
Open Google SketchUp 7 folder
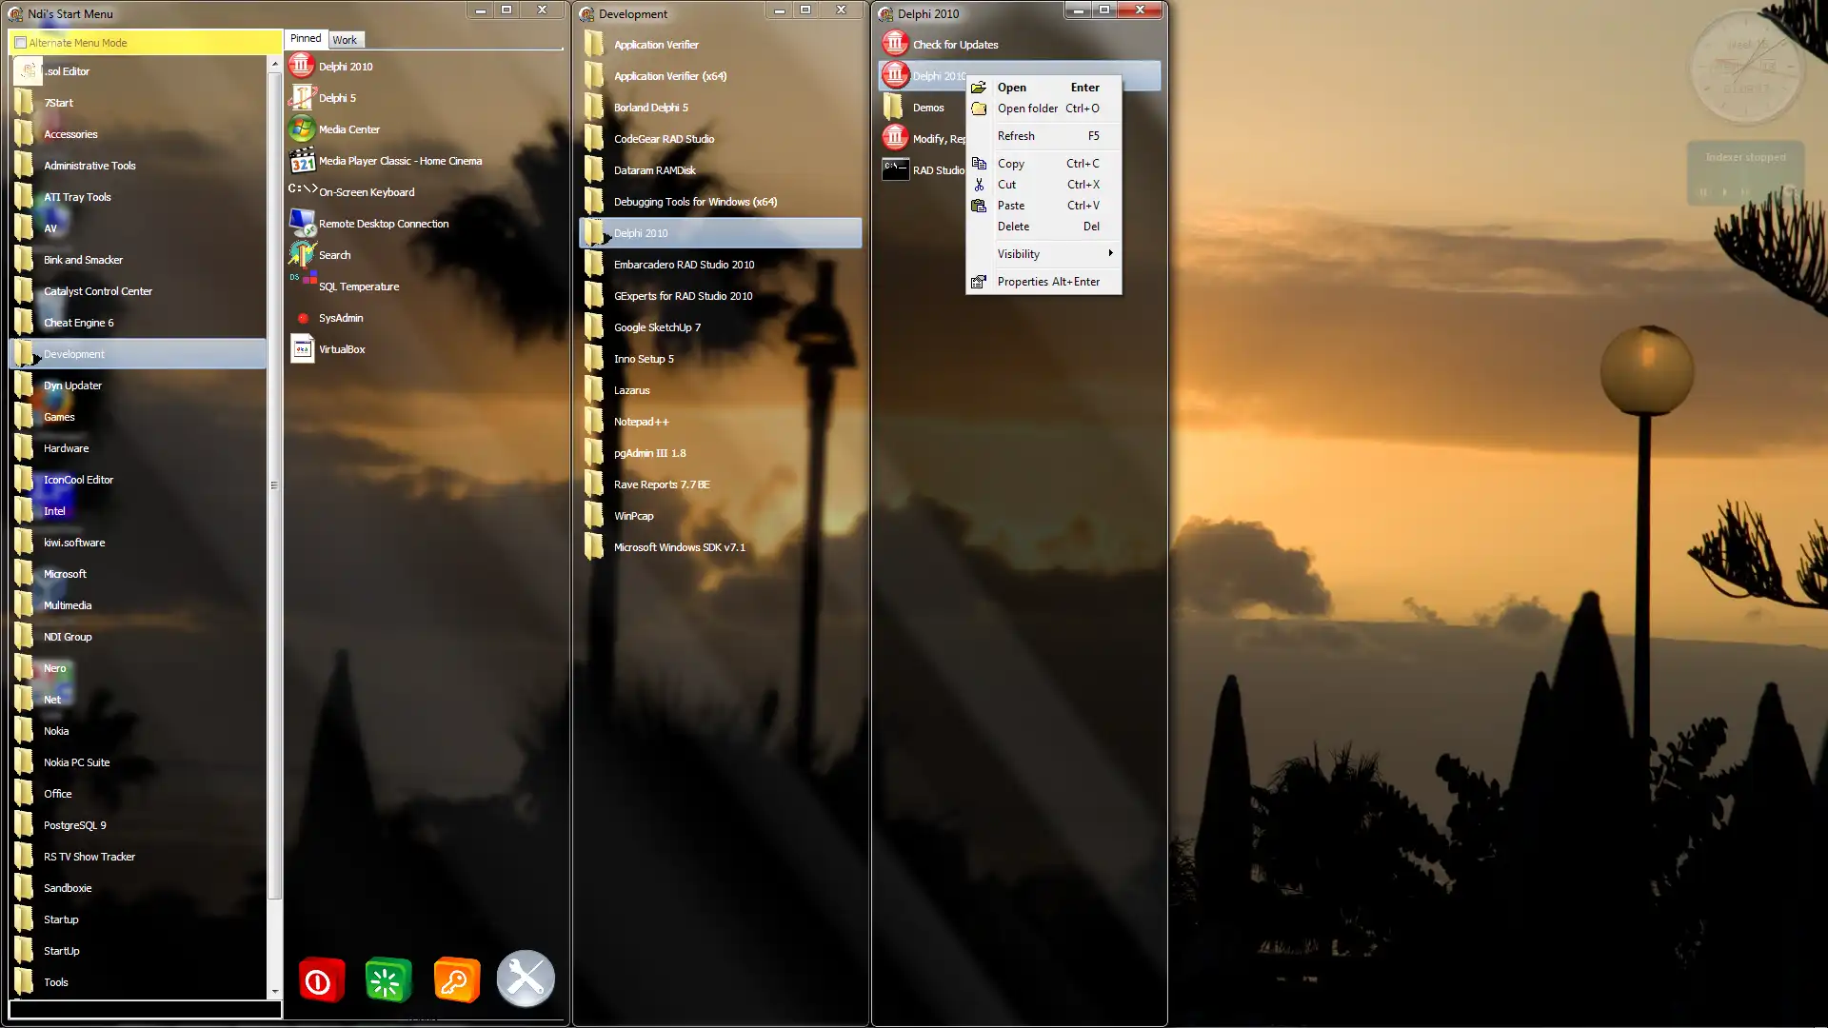720,327
